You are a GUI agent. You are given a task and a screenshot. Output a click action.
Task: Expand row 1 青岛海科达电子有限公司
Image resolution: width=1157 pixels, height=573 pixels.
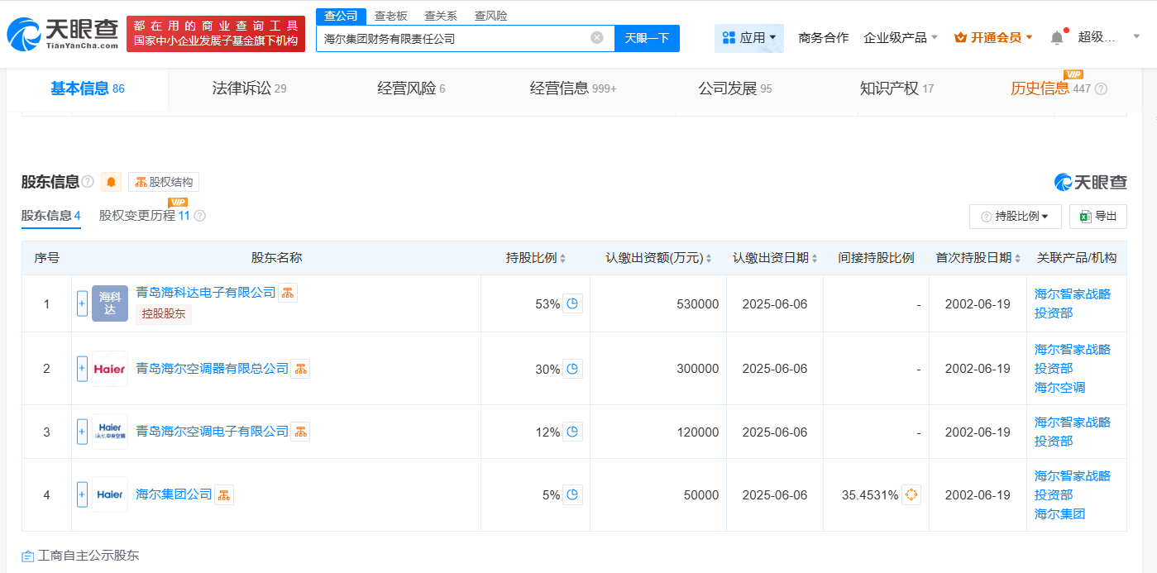click(82, 303)
